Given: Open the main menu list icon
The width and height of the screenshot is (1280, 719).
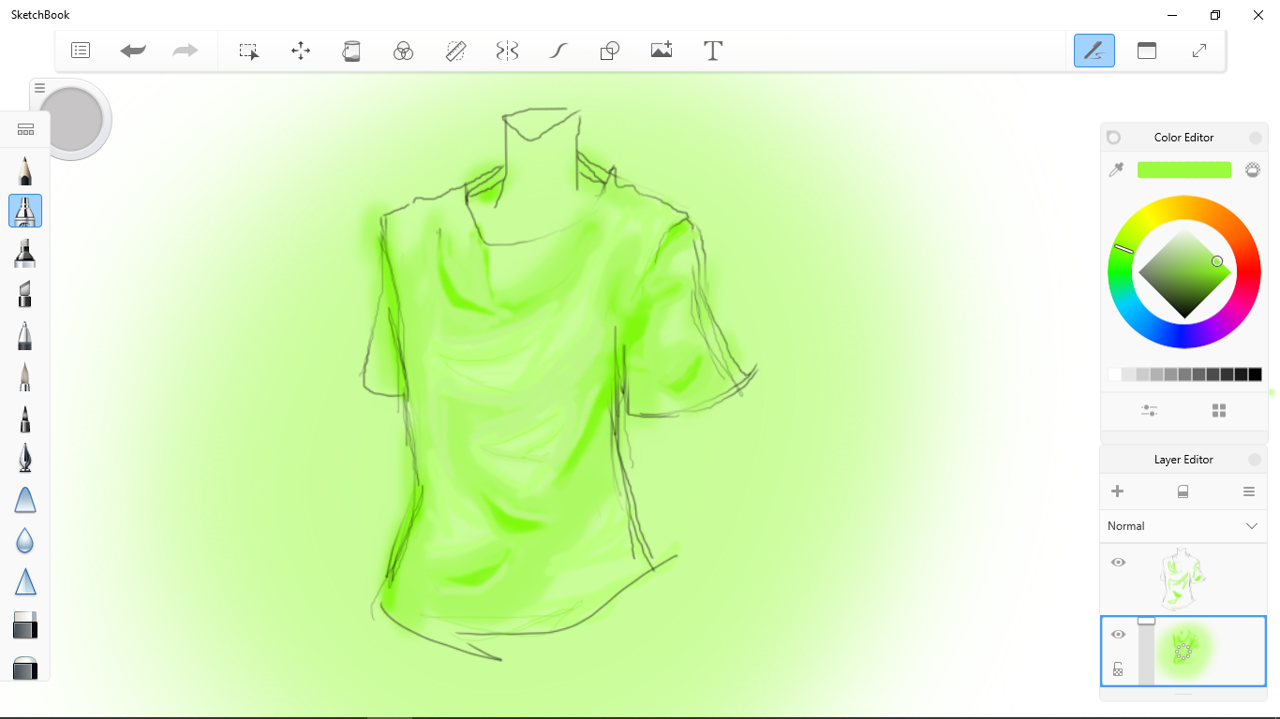Looking at the screenshot, I should pos(81,51).
